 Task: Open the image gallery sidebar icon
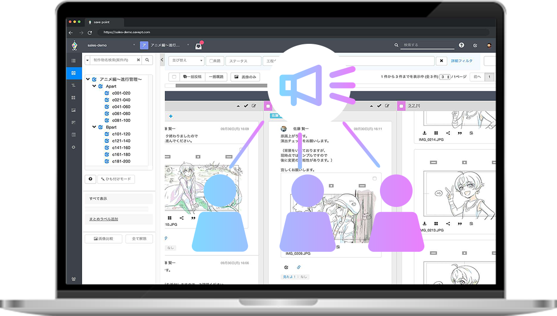73,110
